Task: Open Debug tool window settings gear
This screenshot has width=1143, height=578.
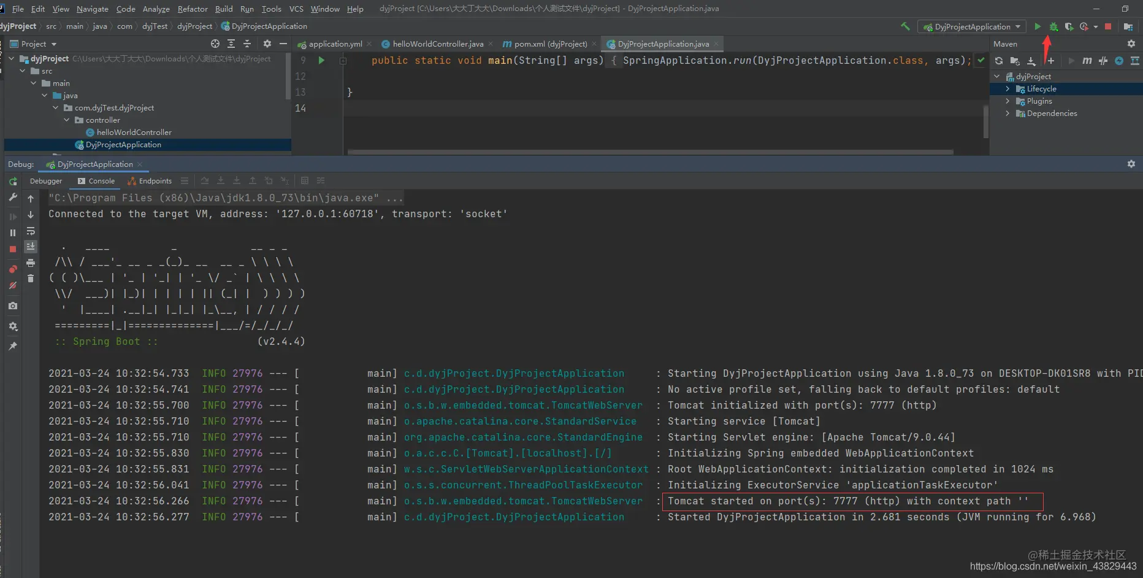Action: pyautogui.click(x=1131, y=164)
